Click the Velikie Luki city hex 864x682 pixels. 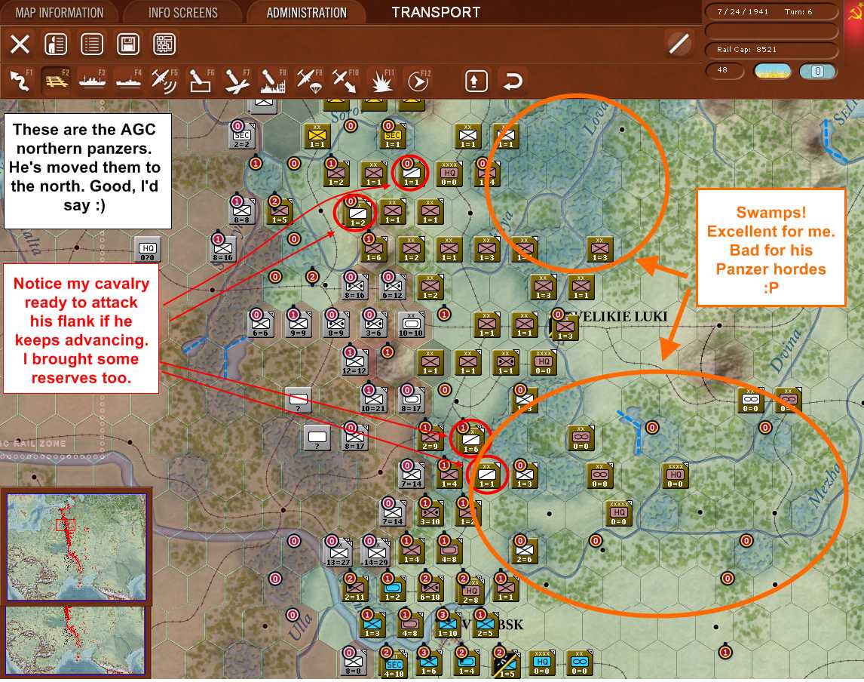[564, 327]
